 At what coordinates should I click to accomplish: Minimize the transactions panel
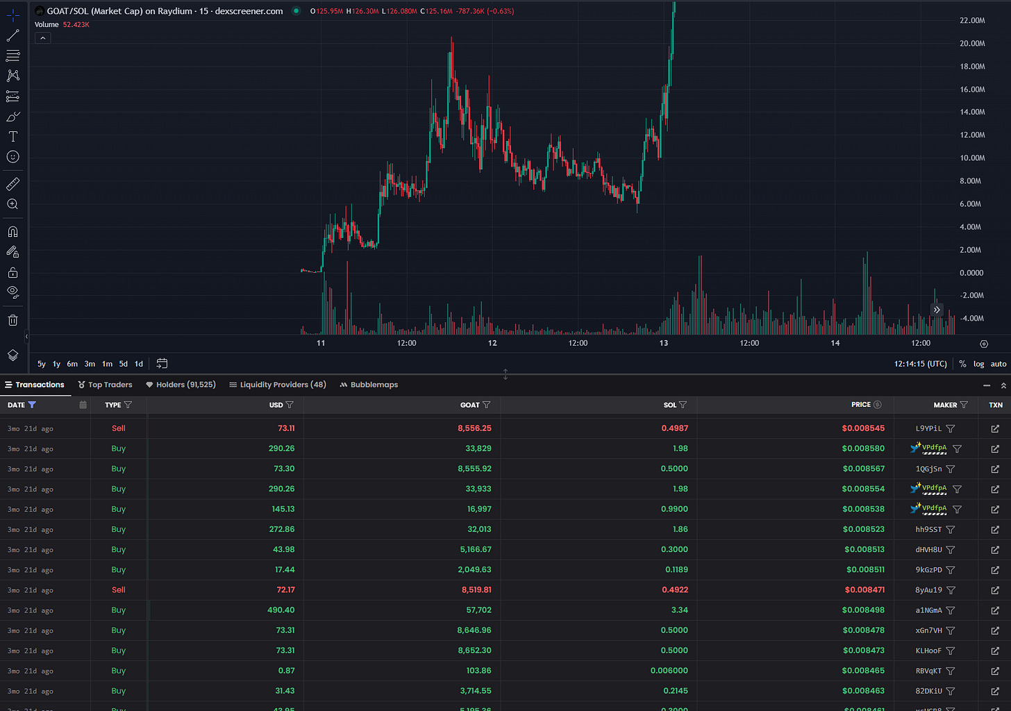987,385
